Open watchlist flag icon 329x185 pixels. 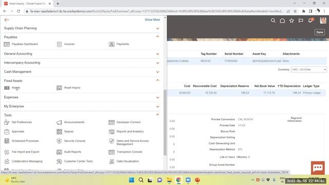pos(301,21)
